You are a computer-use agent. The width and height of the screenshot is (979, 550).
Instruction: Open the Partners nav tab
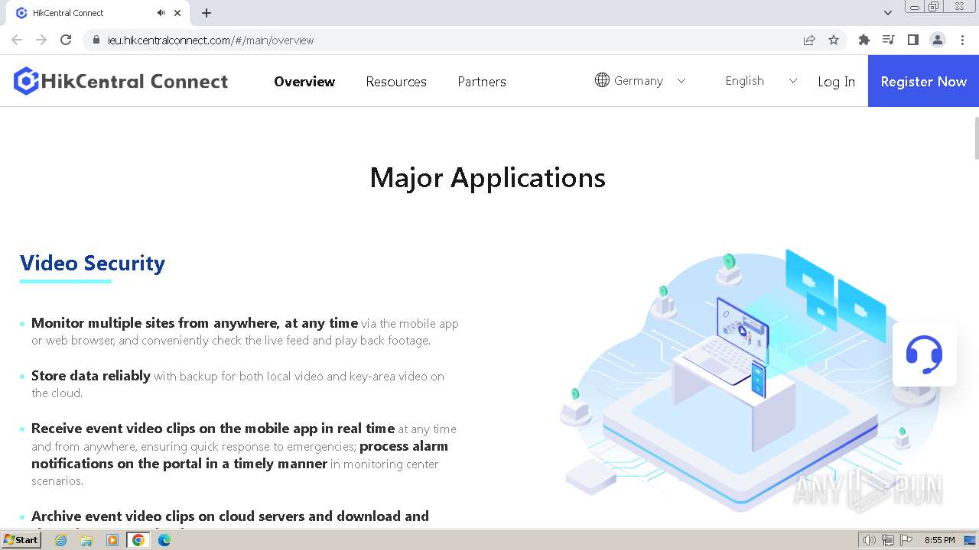pyautogui.click(x=482, y=81)
